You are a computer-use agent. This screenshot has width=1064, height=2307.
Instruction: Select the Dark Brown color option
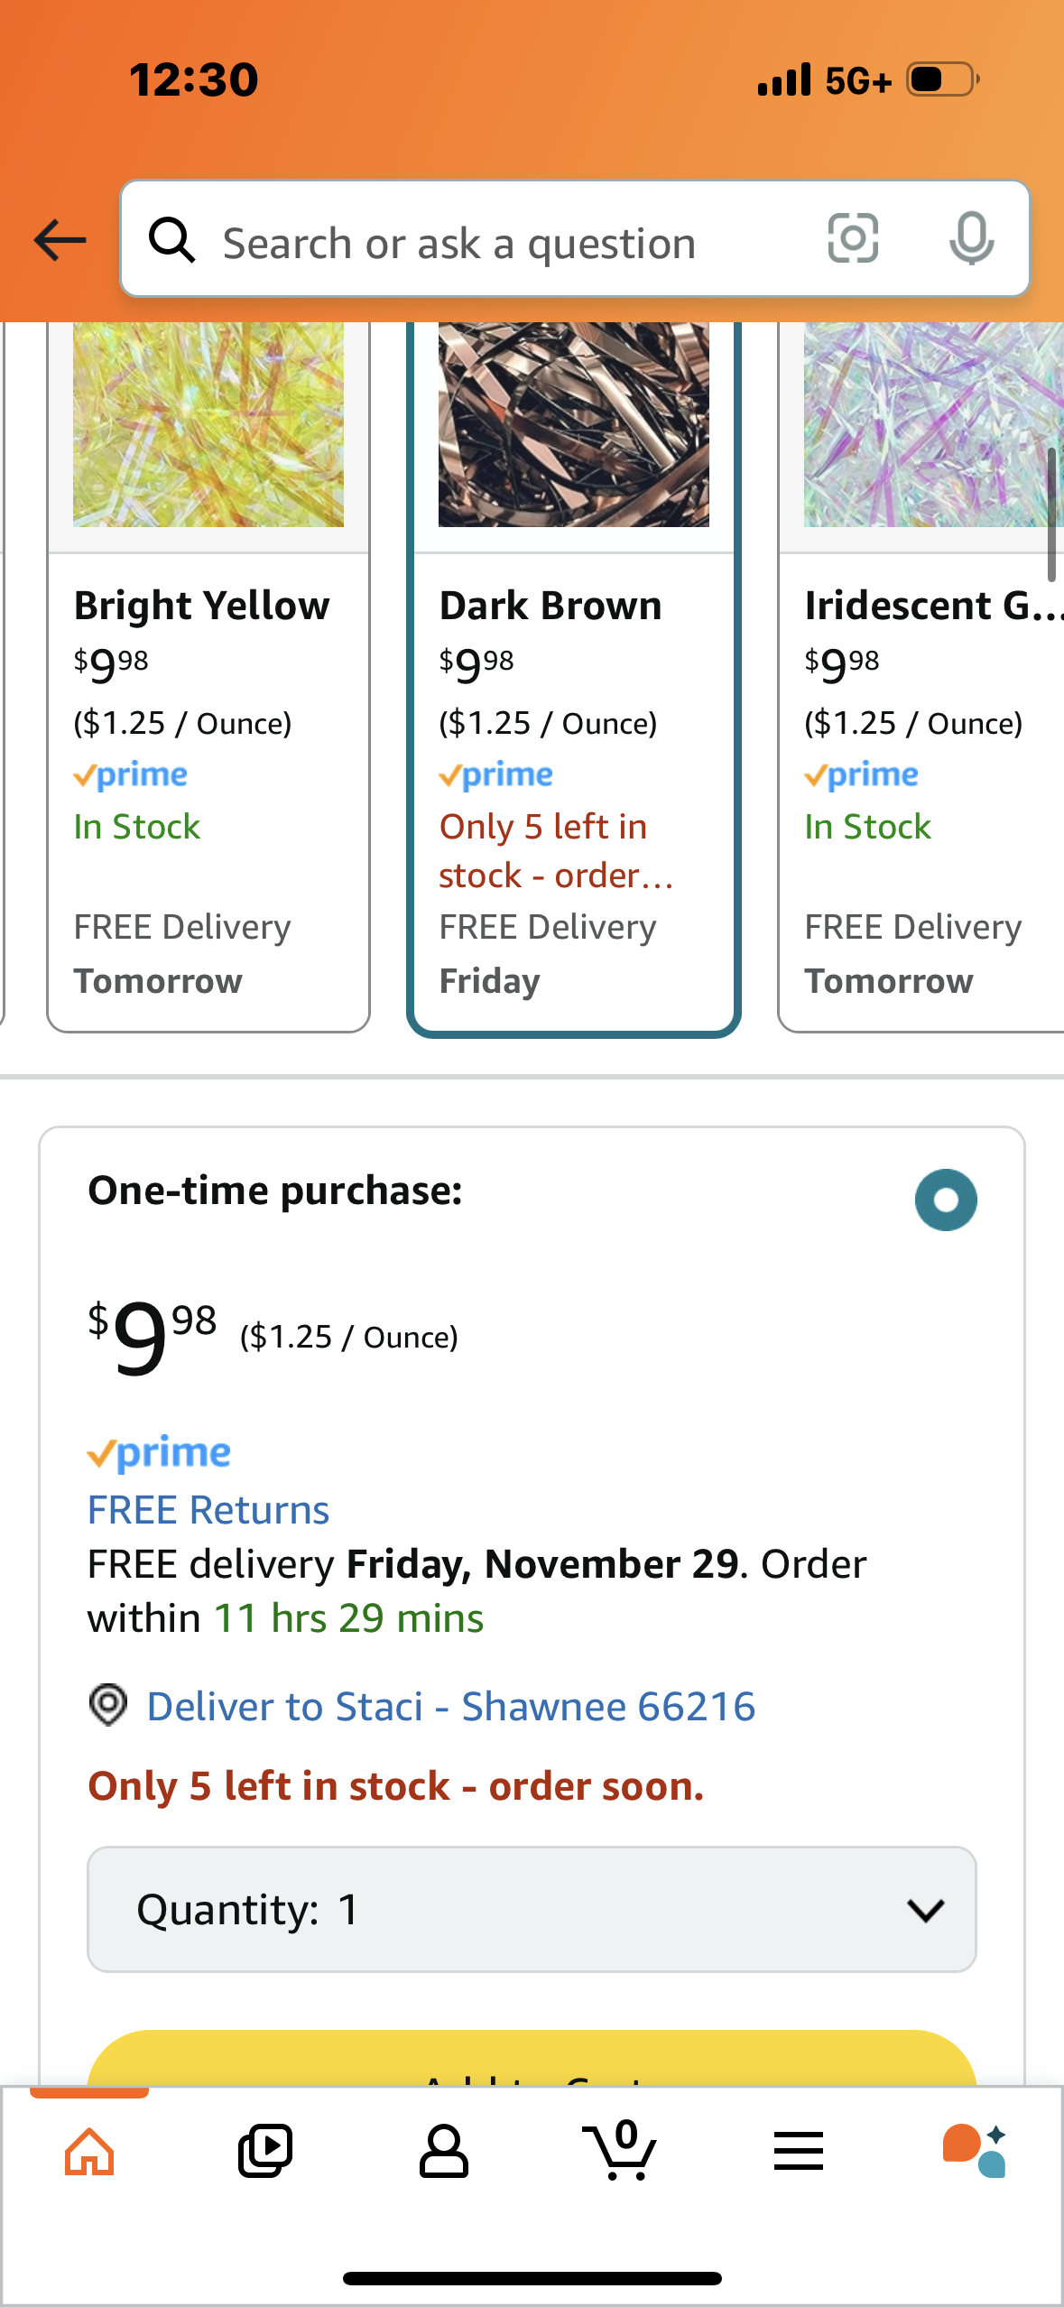[574, 677]
